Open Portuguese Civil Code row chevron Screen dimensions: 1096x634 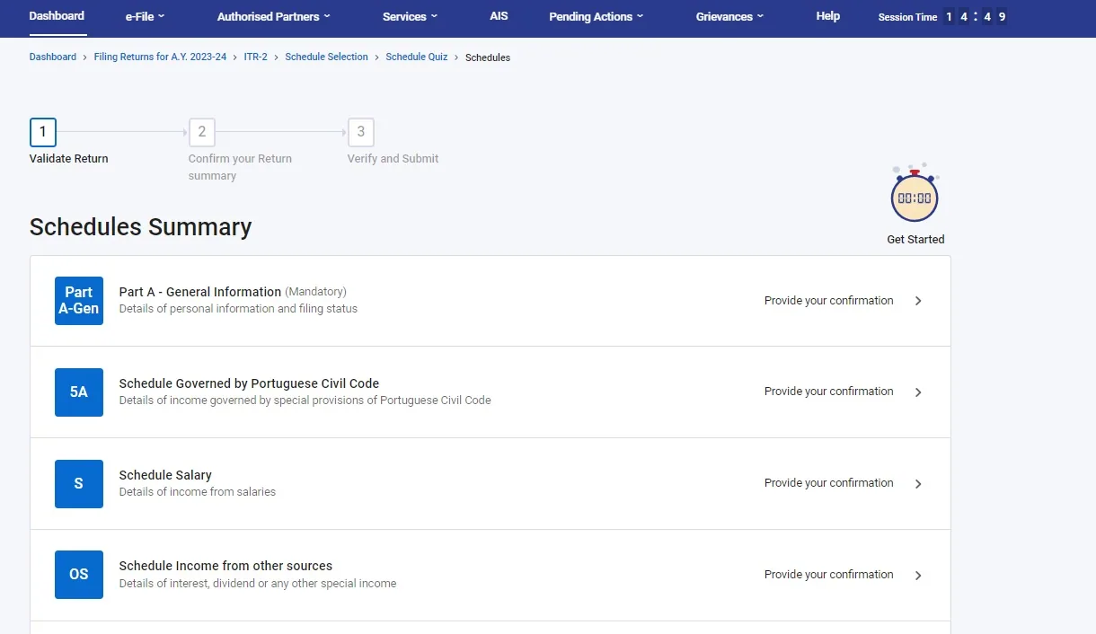click(918, 392)
